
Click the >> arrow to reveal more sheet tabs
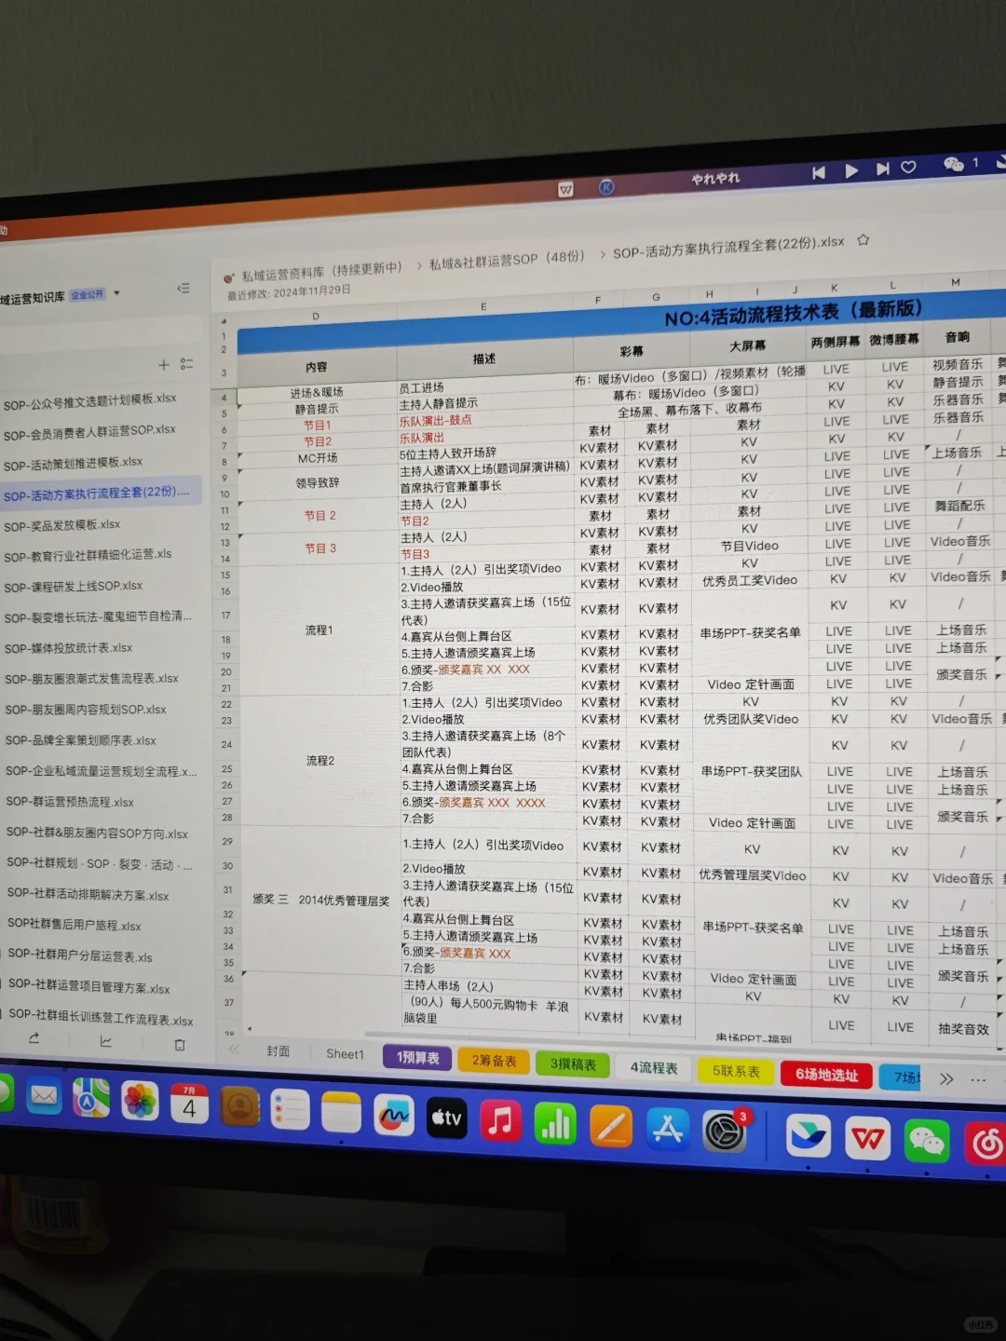[x=946, y=1078]
